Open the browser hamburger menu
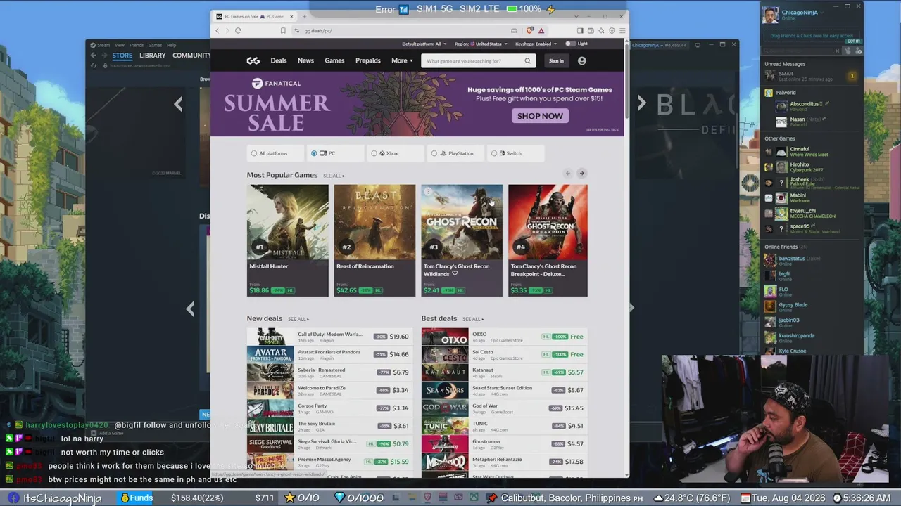The width and height of the screenshot is (901, 506). coord(622,31)
